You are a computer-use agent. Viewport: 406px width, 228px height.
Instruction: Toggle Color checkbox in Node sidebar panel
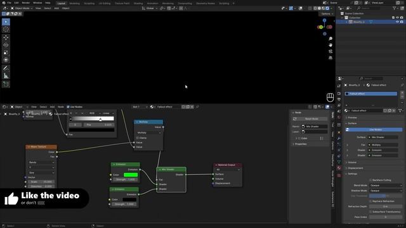pyautogui.click(x=299, y=138)
